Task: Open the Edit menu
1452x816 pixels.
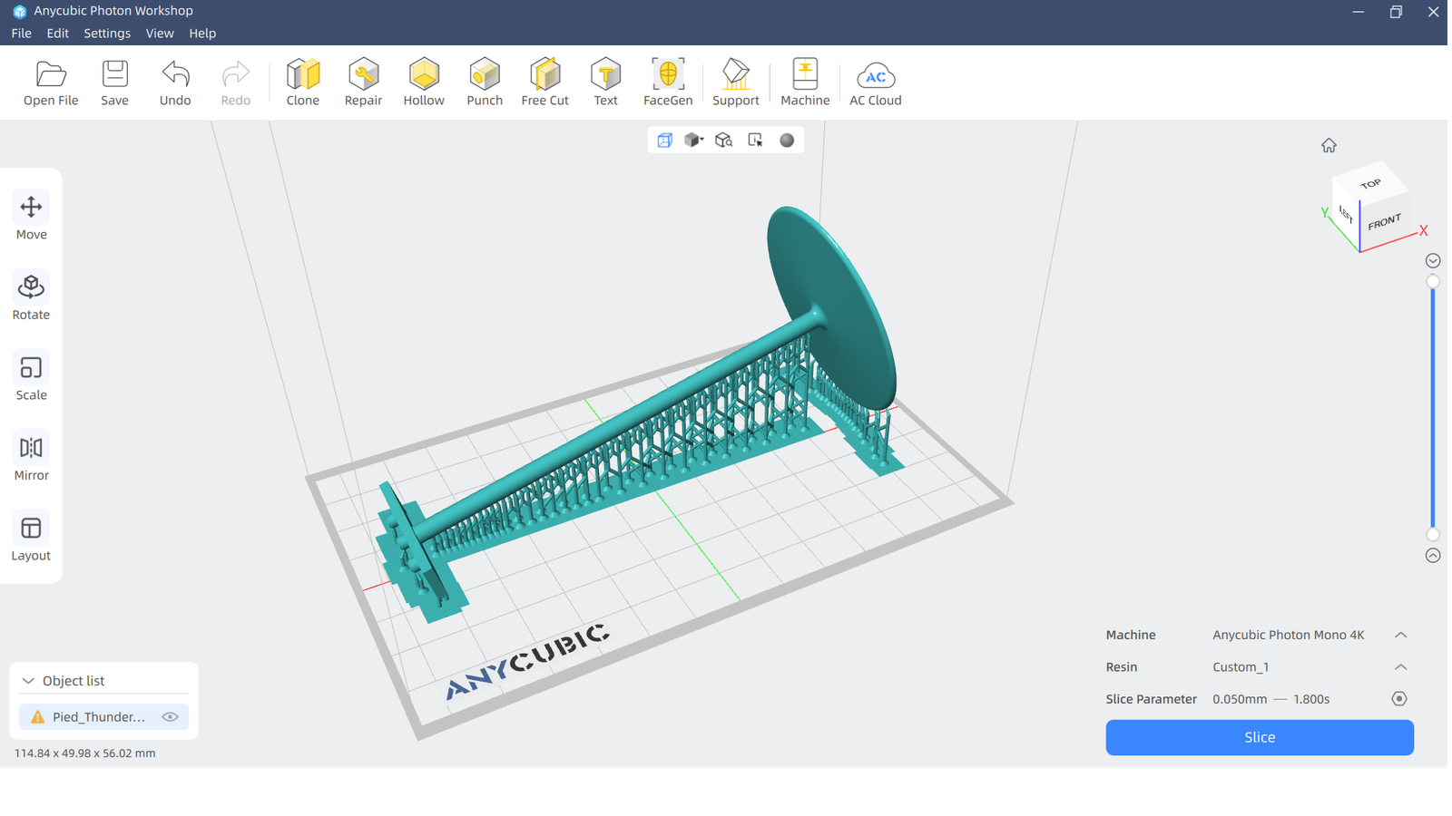Action: click(57, 34)
